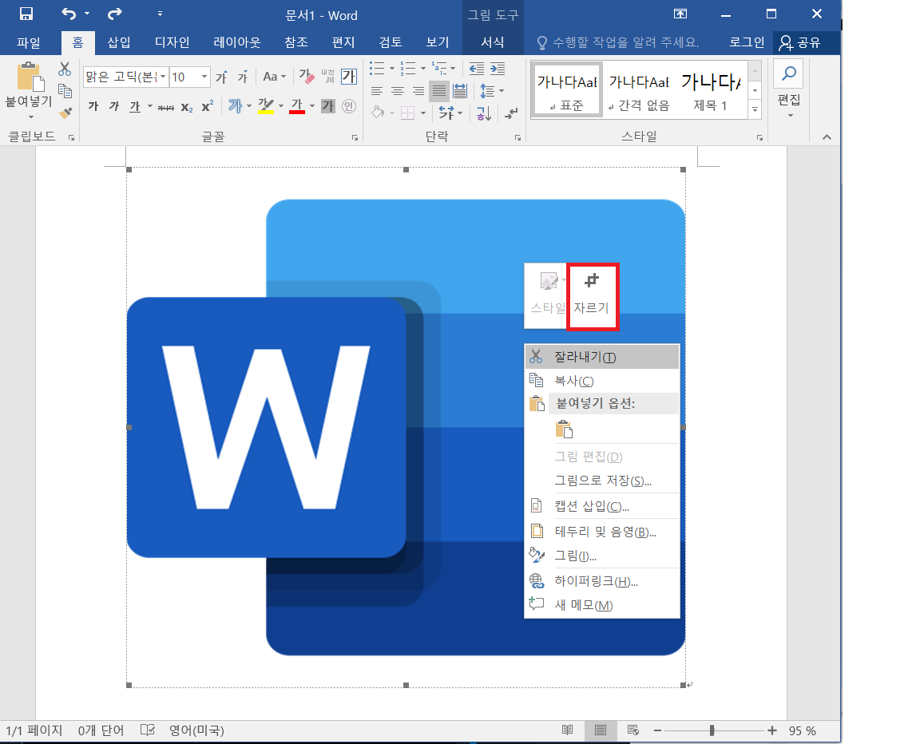Apply red font color
920x744 pixels.
297,106
